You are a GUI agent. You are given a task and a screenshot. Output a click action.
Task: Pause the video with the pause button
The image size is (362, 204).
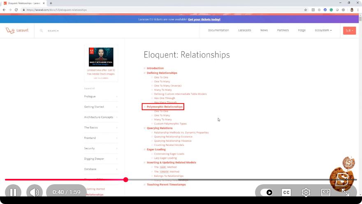tap(13, 192)
